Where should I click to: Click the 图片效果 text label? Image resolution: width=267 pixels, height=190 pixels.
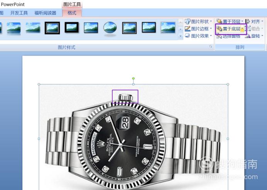pyautogui.click(x=200, y=36)
